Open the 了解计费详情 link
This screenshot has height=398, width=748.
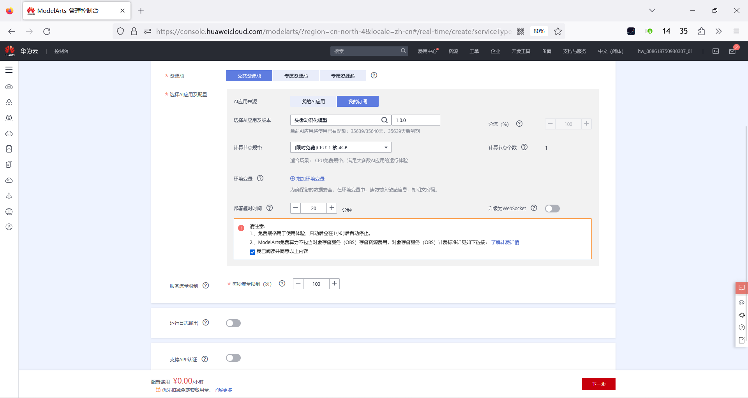(505, 242)
